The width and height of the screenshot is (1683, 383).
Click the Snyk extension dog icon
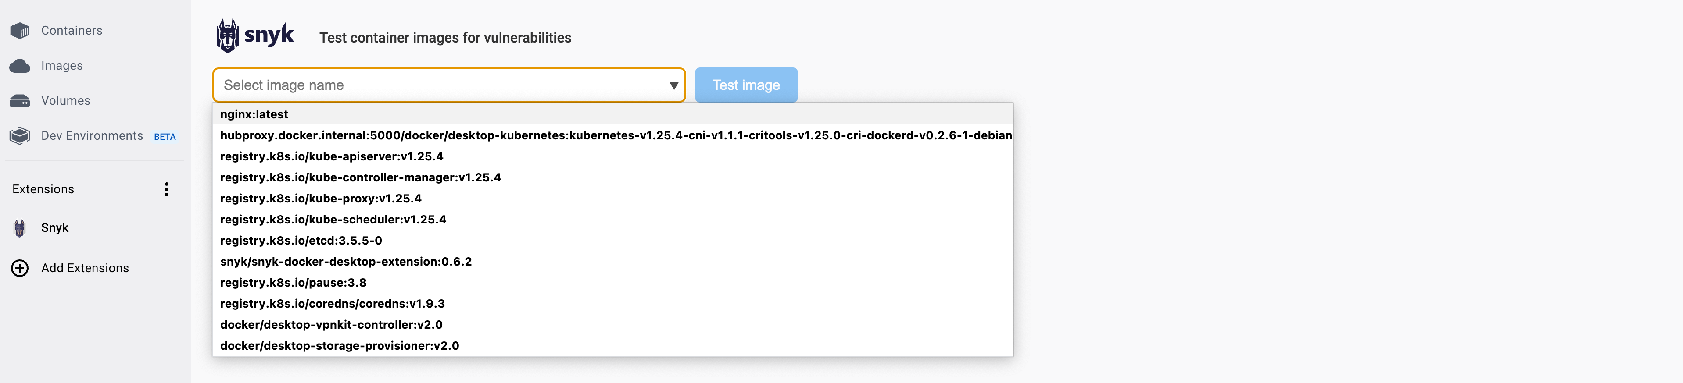[20, 228]
